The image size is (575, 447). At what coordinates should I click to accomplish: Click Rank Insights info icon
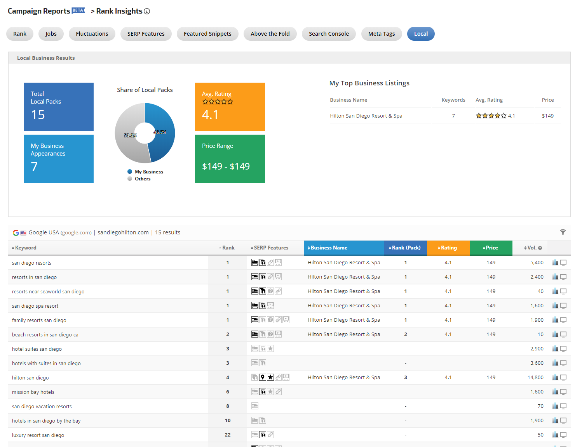click(x=147, y=12)
